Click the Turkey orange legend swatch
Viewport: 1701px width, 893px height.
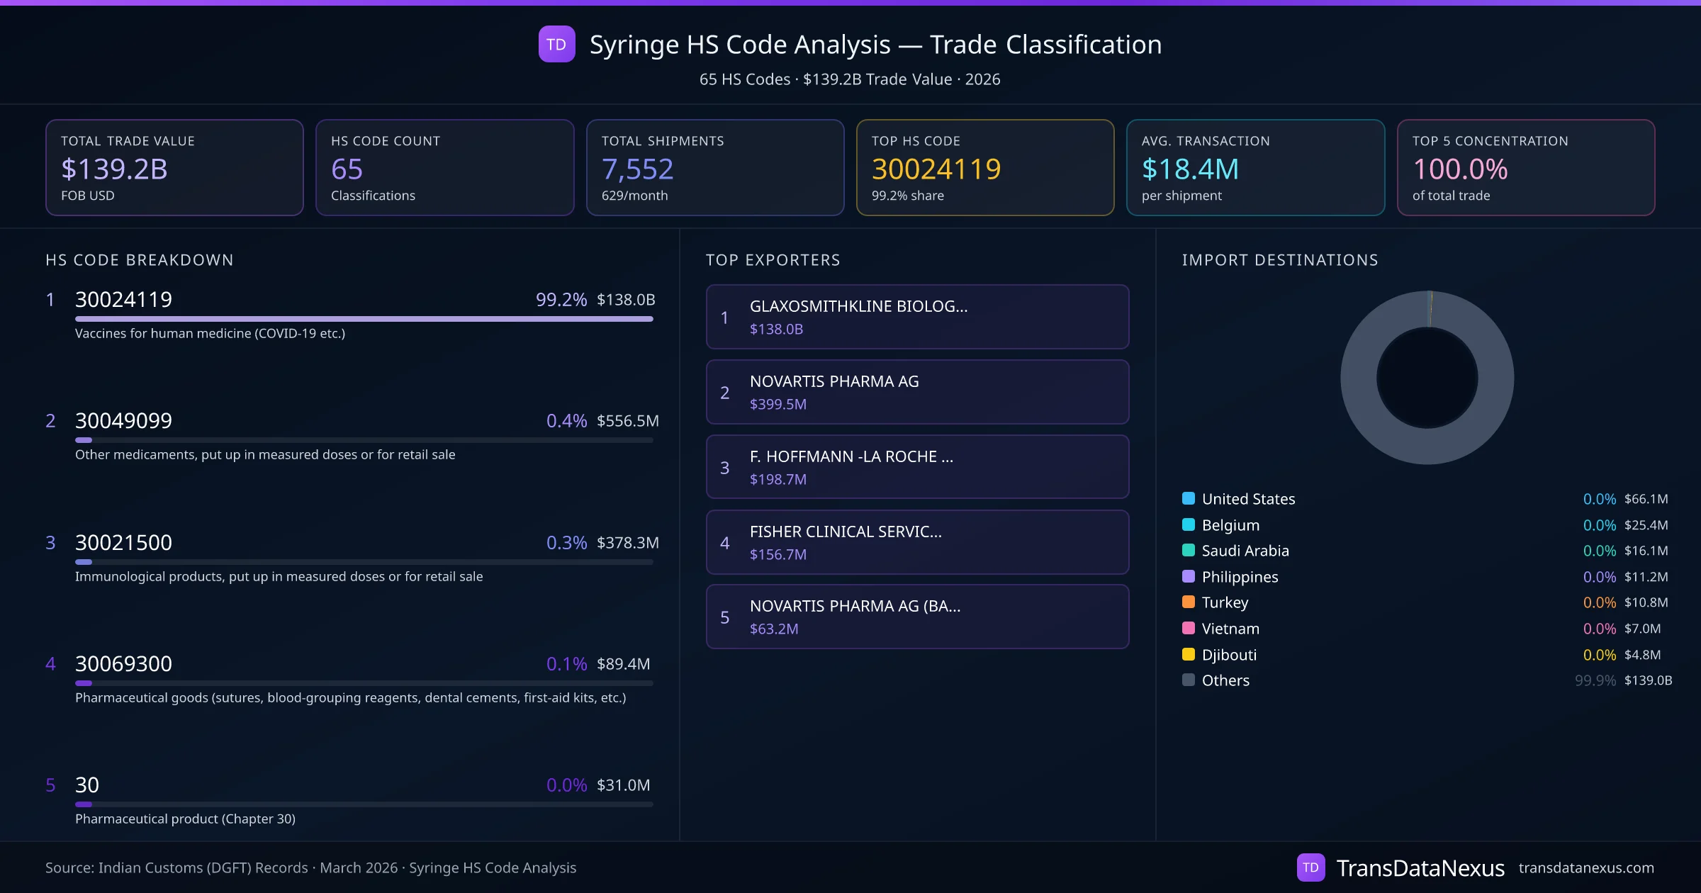(x=1189, y=602)
